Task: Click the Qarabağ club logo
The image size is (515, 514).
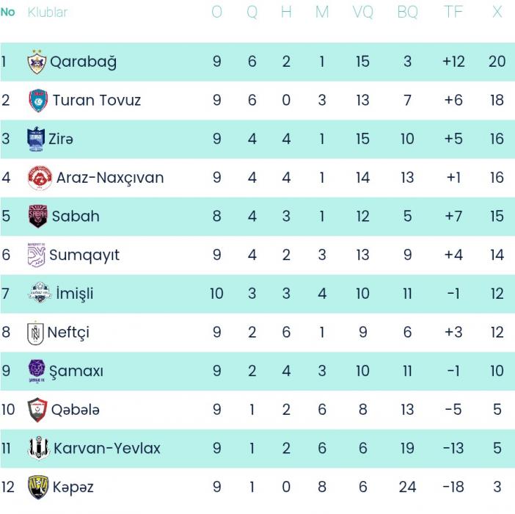Action: point(37,62)
